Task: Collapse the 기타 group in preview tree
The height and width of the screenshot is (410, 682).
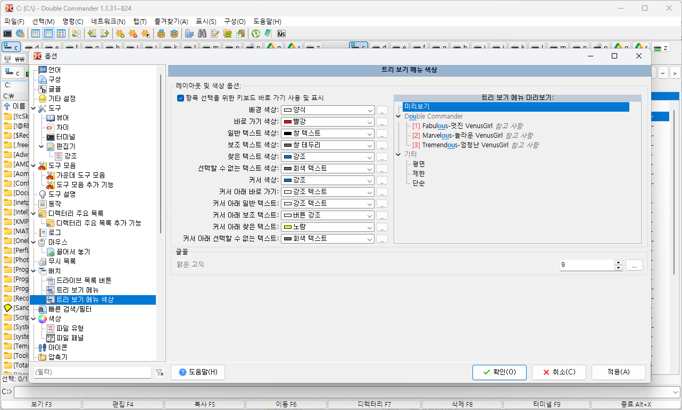Action: [398, 154]
